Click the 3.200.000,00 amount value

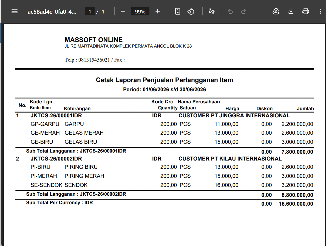[297, 185]
